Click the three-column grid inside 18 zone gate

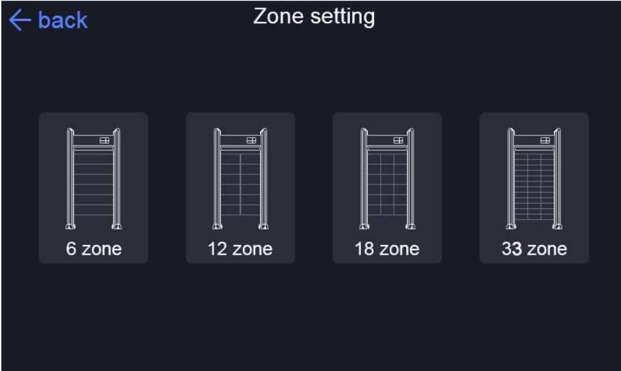pyautogui.click(x=388, y=184)
